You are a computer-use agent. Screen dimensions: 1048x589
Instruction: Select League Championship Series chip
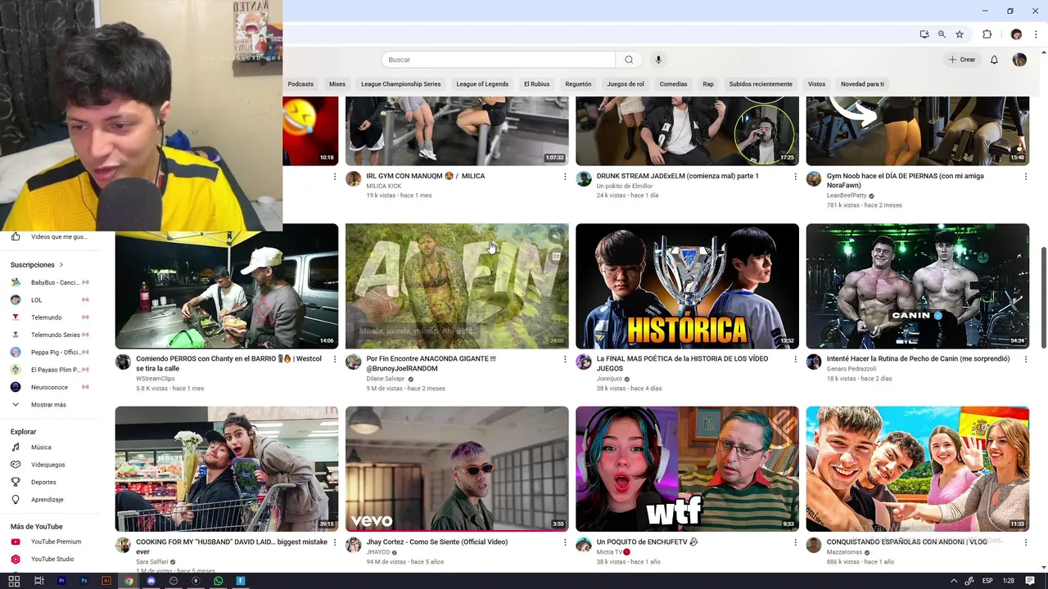click(401, 84)
